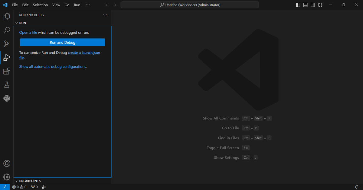Open the Source Control view icon
Viewport: 363px width, 190px height.
[x=7, y=44]
